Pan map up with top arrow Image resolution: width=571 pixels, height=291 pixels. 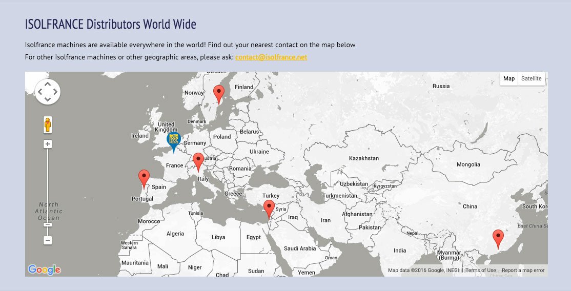(x=48, y=84)
